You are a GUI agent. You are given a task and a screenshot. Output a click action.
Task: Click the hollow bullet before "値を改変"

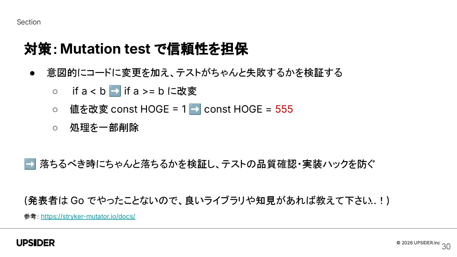[55, 109]
